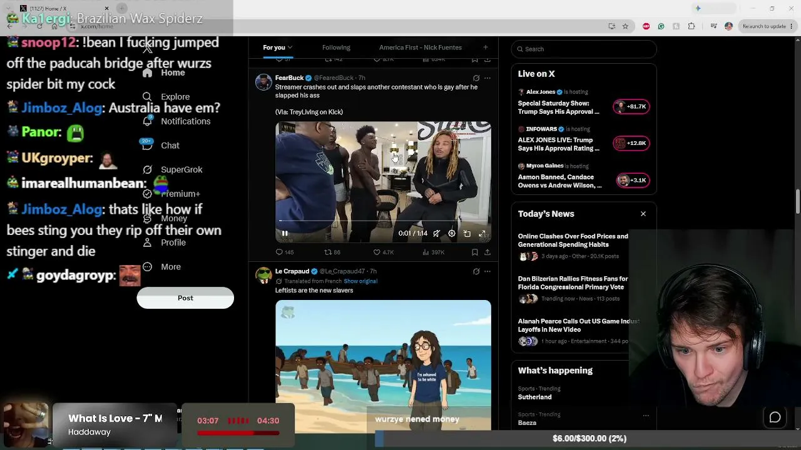The width and height of the screenshot is (801, 450).
Task: Like the FearBuck video post
Action: pyautogui.click(x=383, y=252)
